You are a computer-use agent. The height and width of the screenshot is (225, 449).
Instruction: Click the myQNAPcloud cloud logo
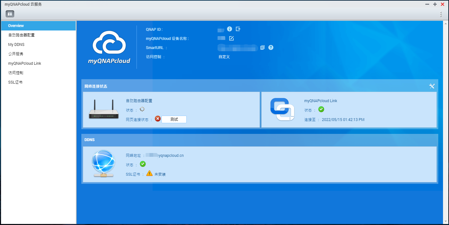click(109, 47)
